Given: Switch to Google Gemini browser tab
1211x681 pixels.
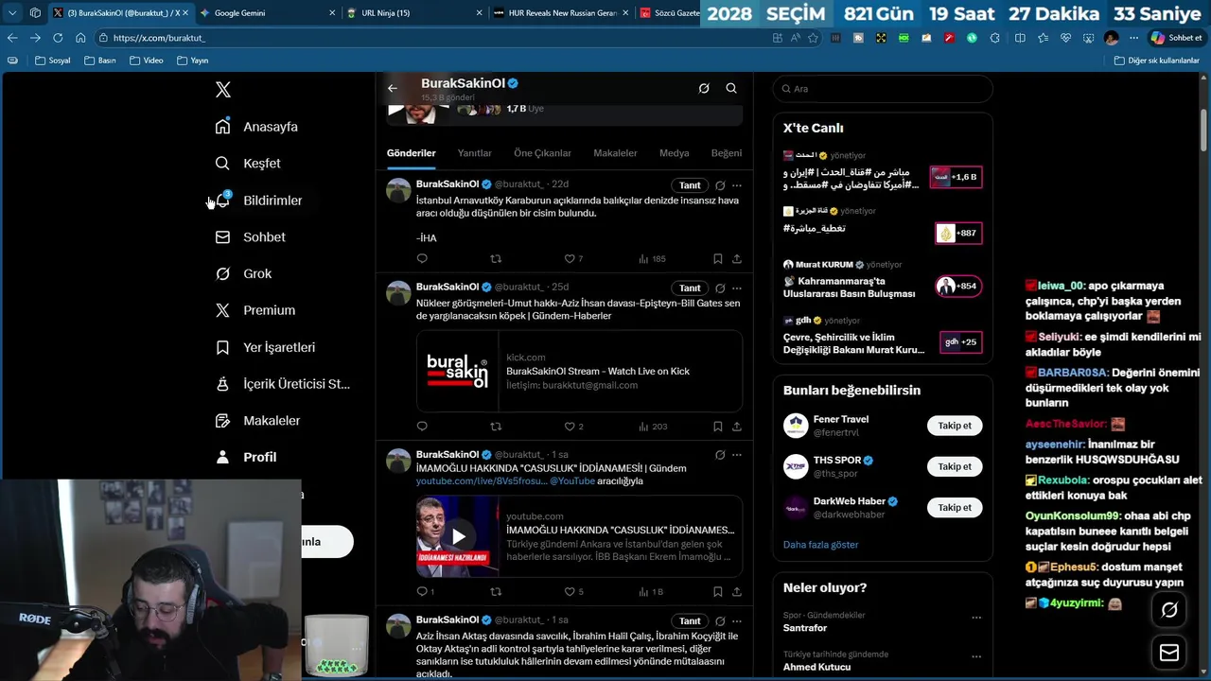Looking at the screenshot, I should [x=268, y=13].
